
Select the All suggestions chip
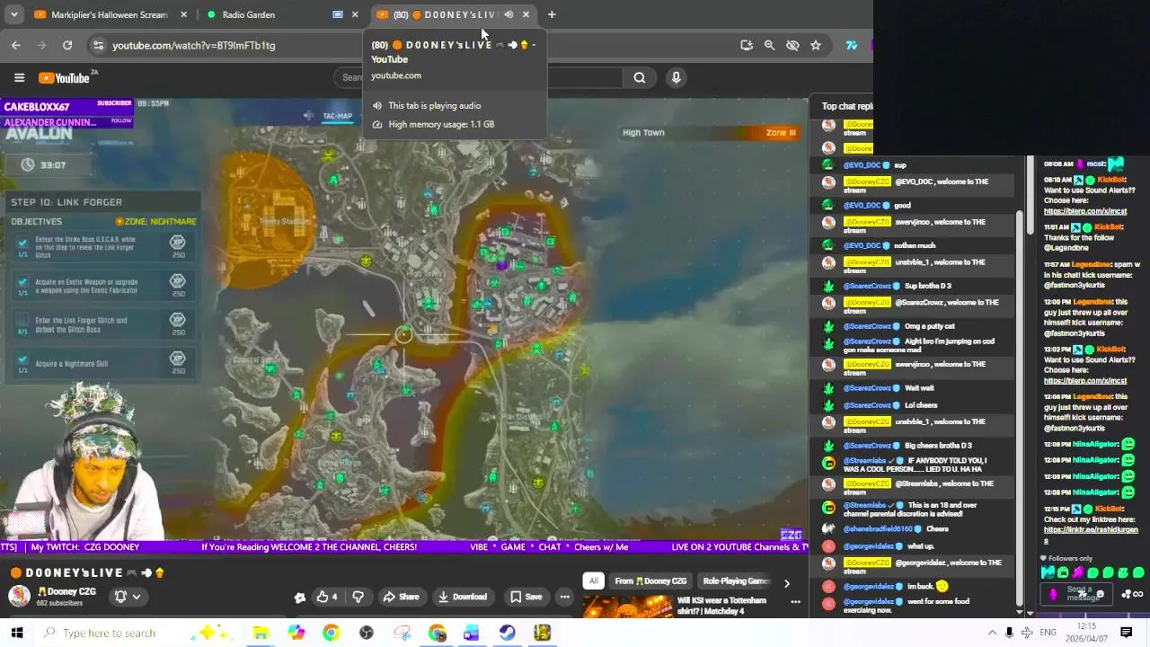coord(593,581)
